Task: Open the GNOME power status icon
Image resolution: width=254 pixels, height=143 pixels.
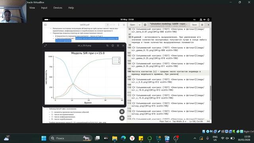Action: click(208, 19)
